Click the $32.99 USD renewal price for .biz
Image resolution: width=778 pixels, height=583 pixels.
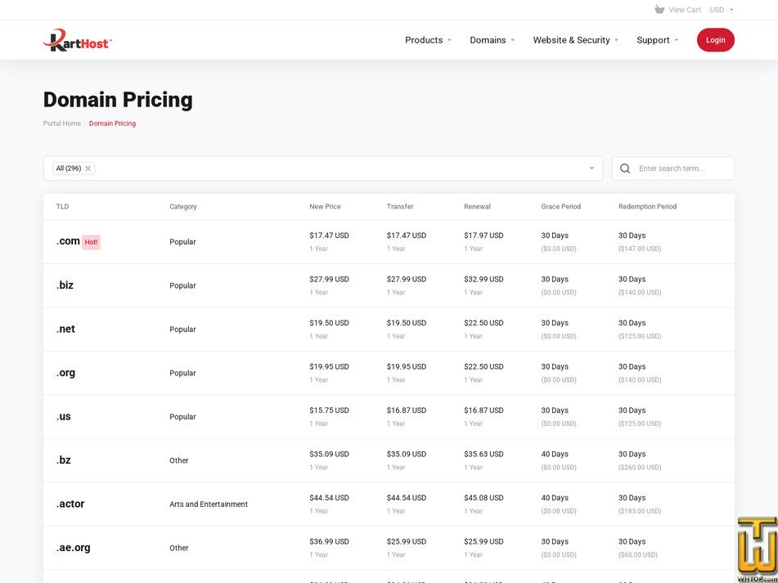pos(483,279)
